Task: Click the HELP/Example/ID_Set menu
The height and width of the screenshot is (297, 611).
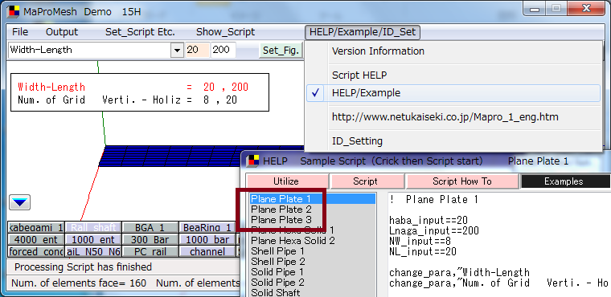Action: coord(363,32)
